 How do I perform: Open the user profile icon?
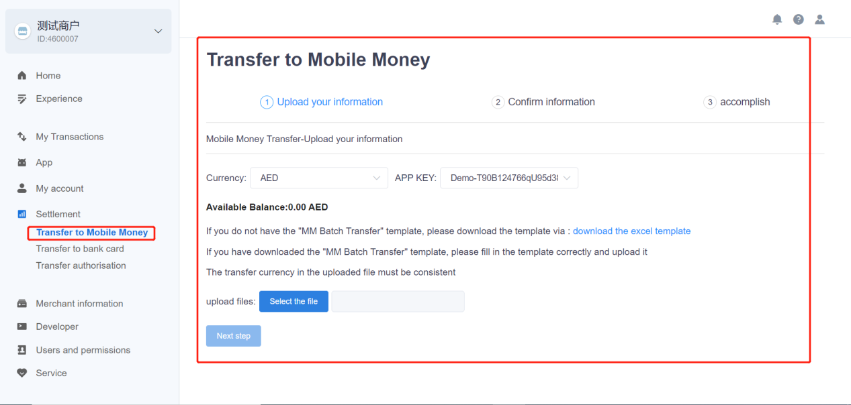click(x=819, y=19)
